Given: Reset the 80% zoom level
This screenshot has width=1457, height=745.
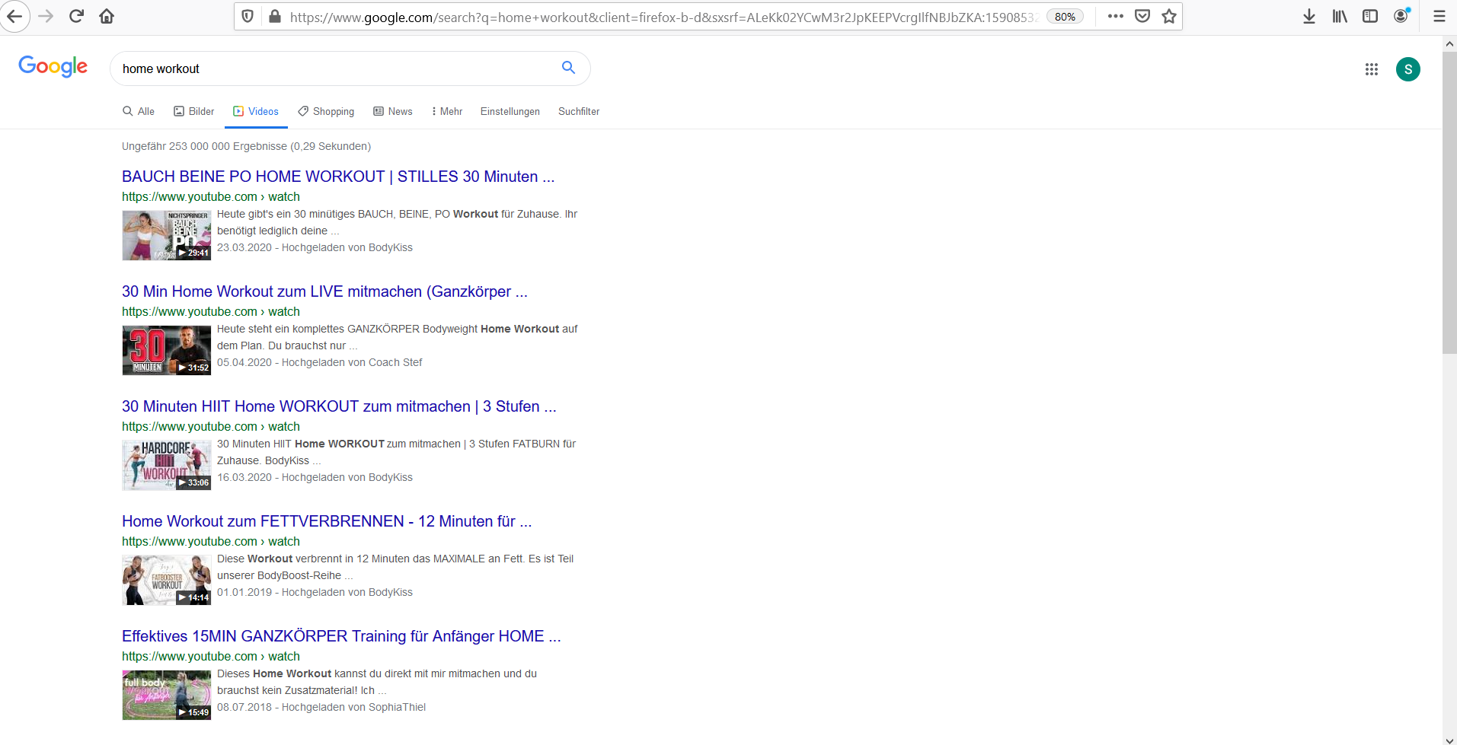Looking at the screenshot, I should coord(1065,16).
